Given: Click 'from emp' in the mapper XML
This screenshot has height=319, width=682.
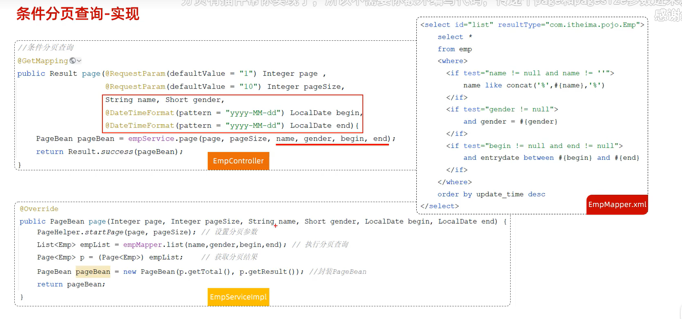Looking at the screenshot, I should click(x=455, y=49).
